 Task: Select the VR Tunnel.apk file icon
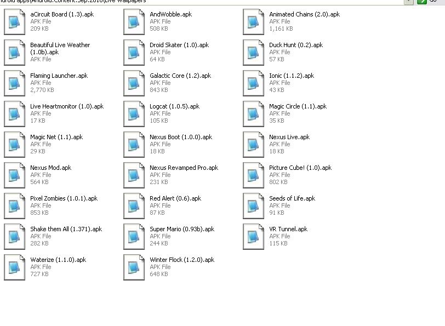click(x=253, y=236)
